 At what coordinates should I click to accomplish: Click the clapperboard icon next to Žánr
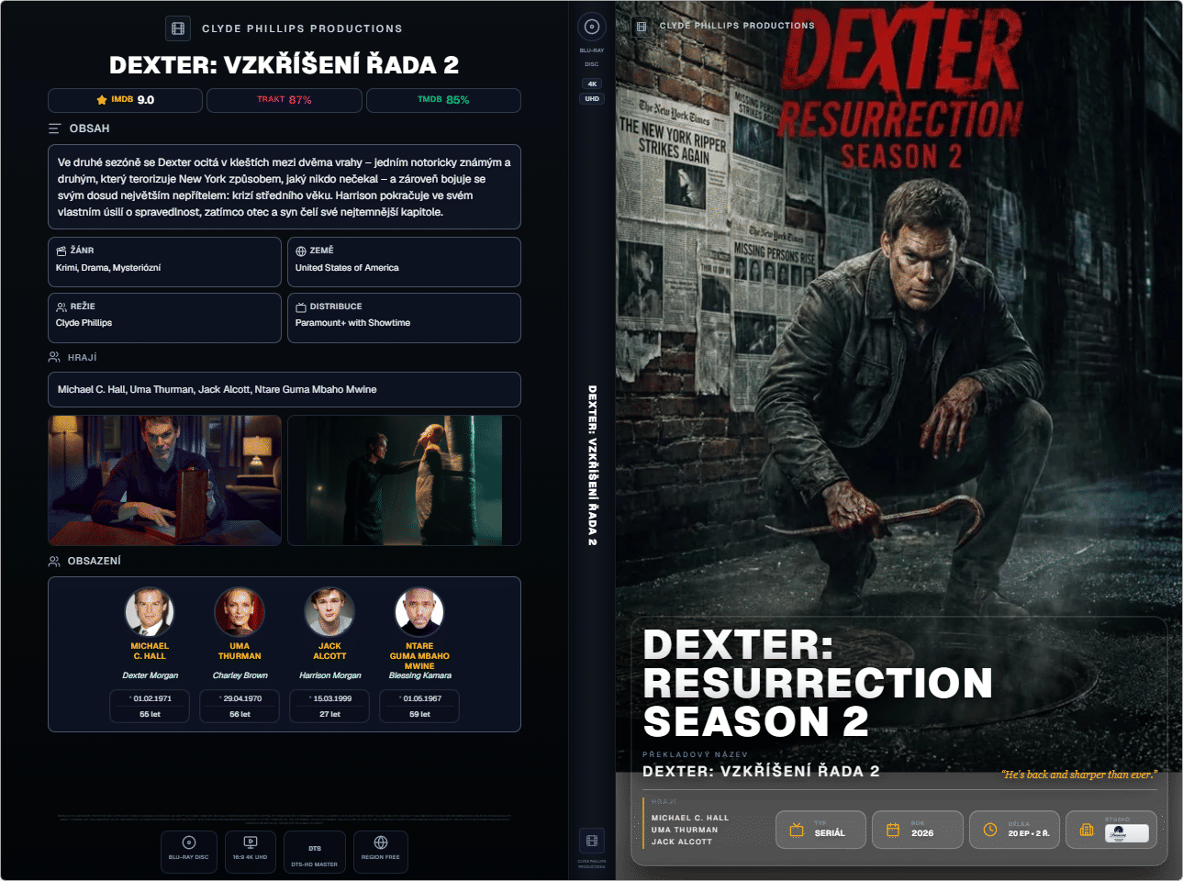point(61,251)
